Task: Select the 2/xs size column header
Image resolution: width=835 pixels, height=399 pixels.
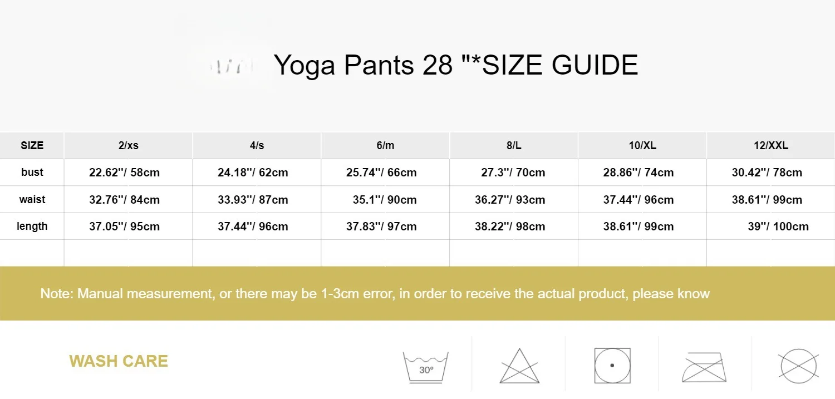Action: [x=129, y=146]
